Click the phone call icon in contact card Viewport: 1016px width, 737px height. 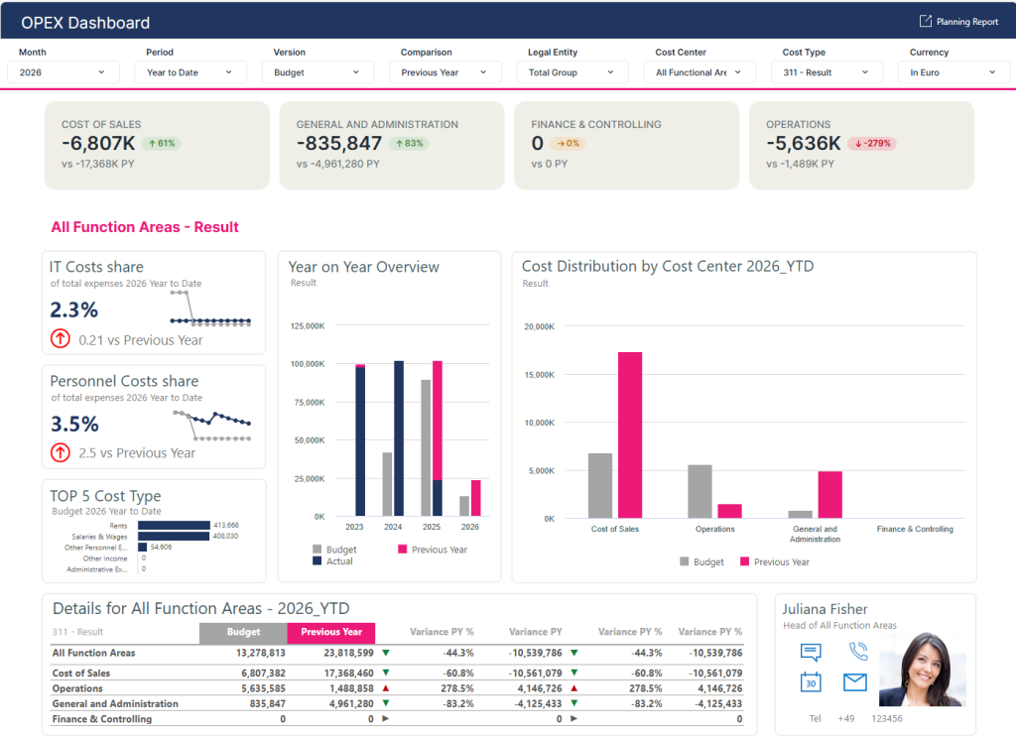click(x=858, y=652)
